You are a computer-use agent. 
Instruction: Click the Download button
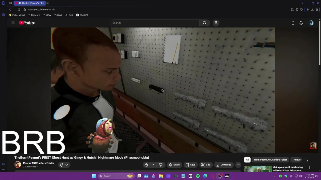click(x=224, y=165)
